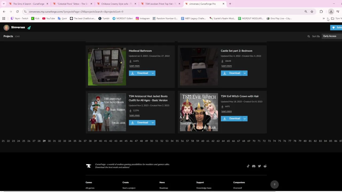Click Learn more under Castle Set Bedroom
This screenshot has width=342, height=192.
[226, 66]
